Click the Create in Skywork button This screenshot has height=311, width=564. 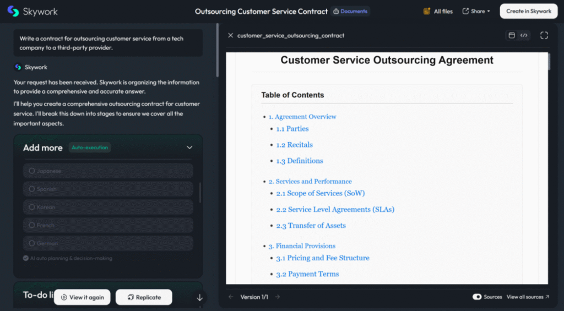coord(528,11)
